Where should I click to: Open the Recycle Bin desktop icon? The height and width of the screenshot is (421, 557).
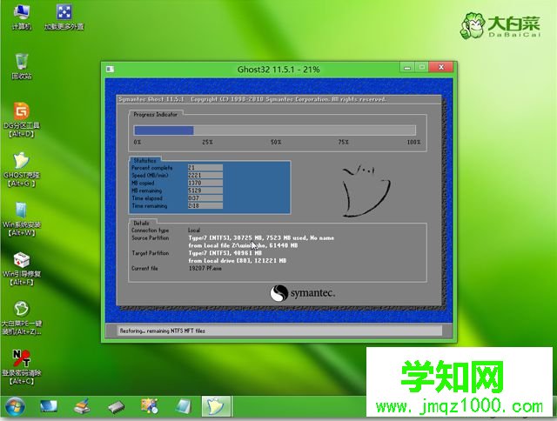[22, 66]
